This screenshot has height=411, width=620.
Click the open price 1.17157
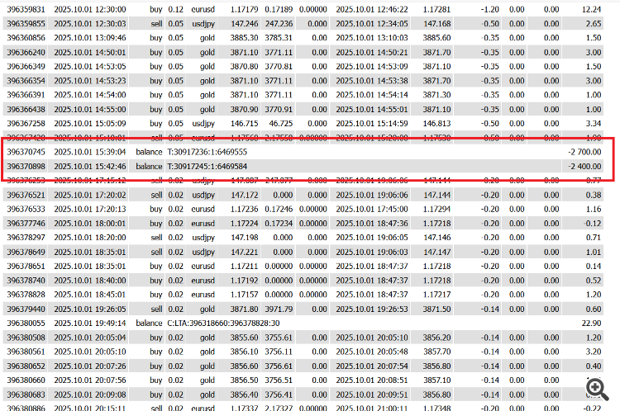pos(244,295)
